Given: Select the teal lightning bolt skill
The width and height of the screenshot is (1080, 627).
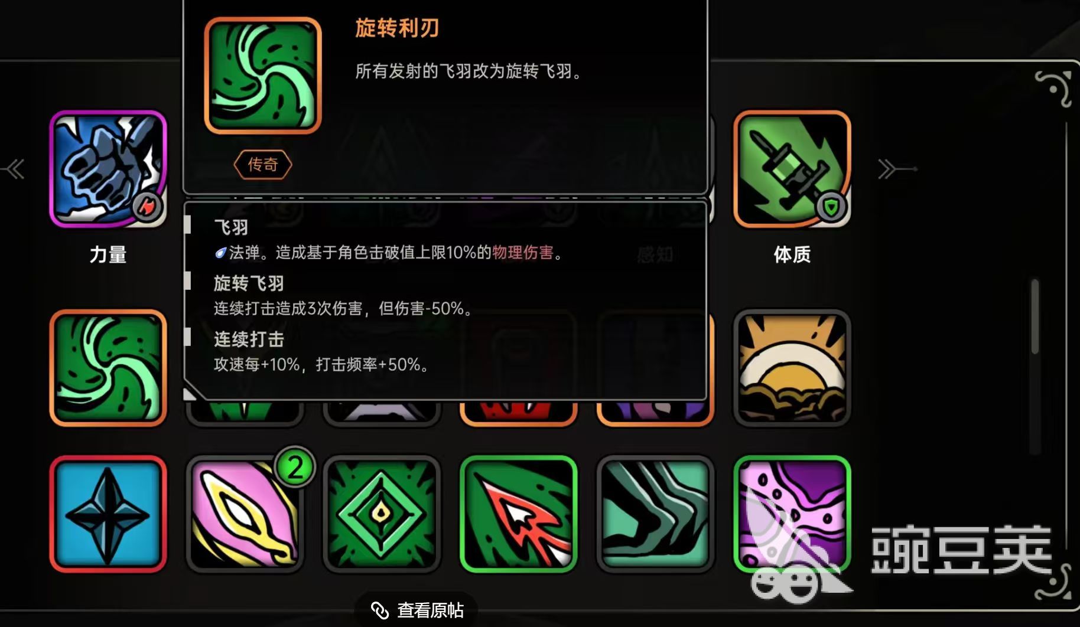Looking at the screenshot, I should (x=655, y=514).
